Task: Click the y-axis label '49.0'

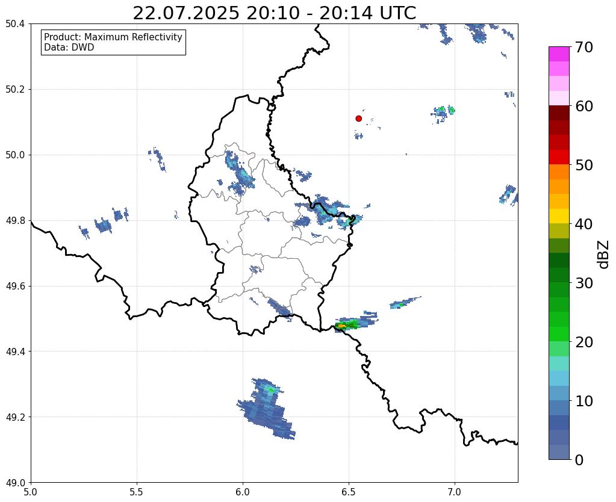Action: tap(15, 483)
